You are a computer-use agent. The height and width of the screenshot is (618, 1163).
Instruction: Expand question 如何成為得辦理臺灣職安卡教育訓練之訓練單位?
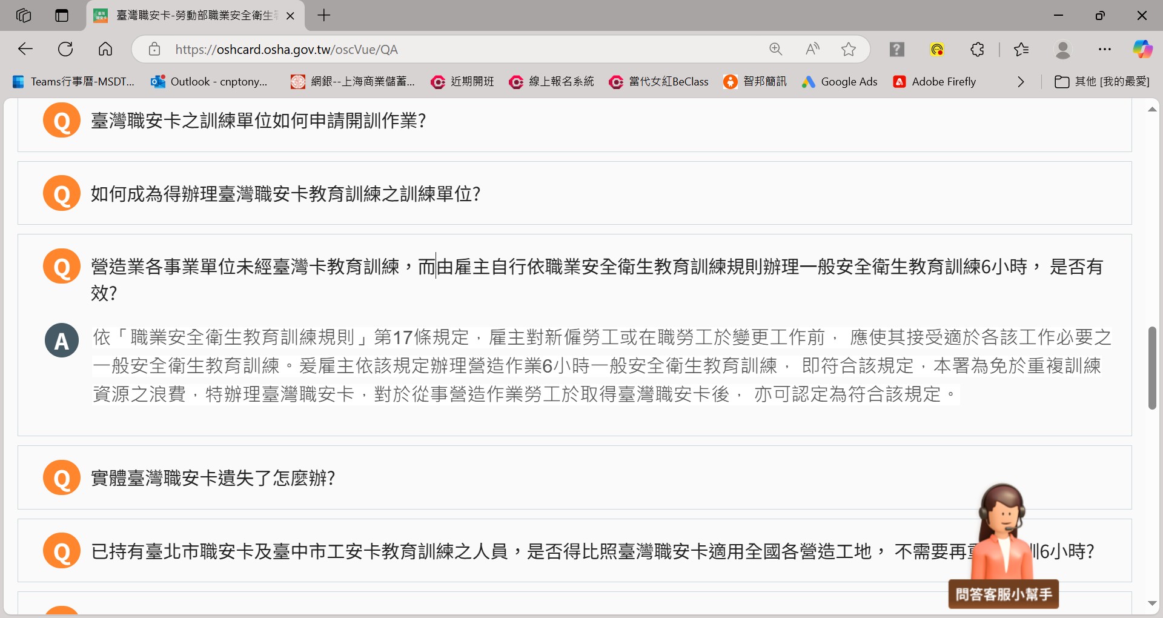285,194
